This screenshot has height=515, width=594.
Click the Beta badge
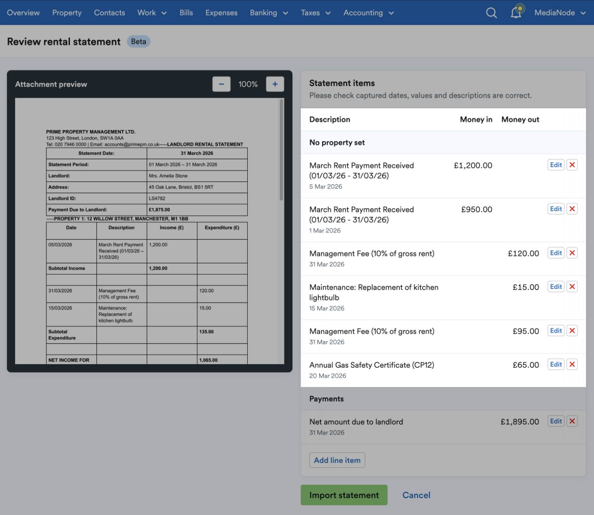[x=139, y=41]
